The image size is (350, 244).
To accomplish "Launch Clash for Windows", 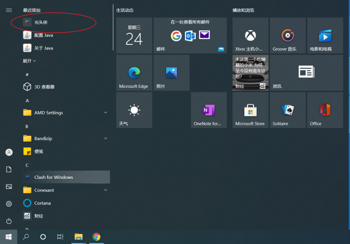I will click(66, 177).
